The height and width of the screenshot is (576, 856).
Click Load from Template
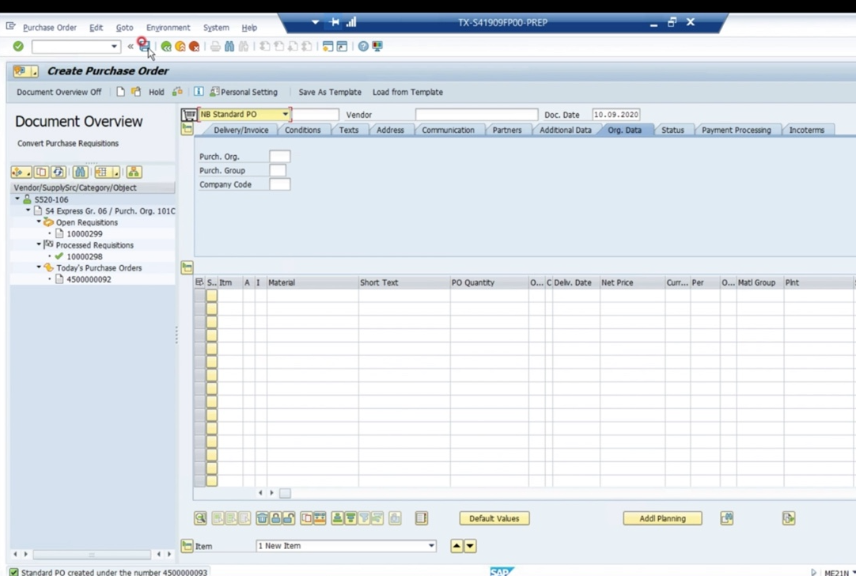click(x=407, y=93)
